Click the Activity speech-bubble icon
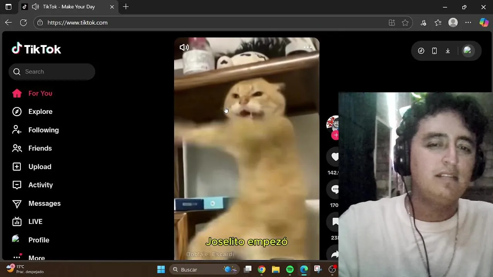Viewport: 493px width, 277px height. [17, 185]
